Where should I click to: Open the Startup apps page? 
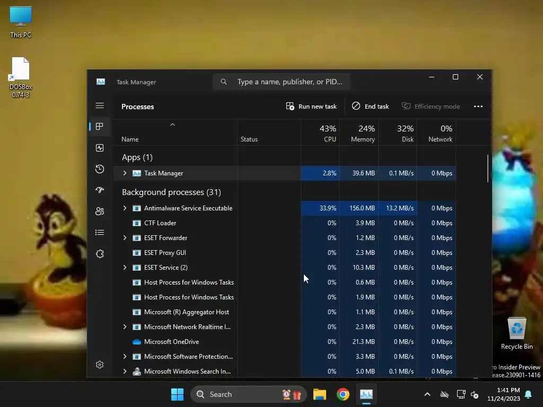[100, 190]
